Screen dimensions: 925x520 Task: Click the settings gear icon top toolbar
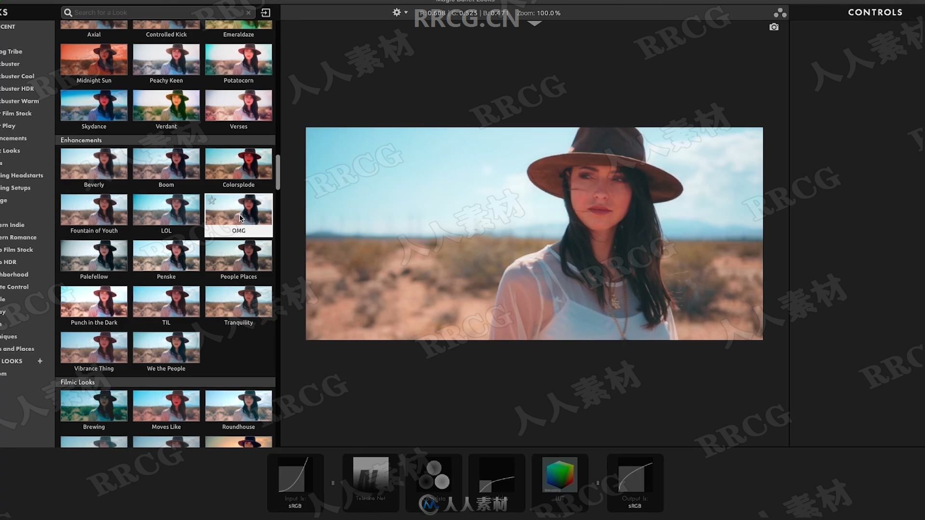pyautogui.click(x=396, y=13)
